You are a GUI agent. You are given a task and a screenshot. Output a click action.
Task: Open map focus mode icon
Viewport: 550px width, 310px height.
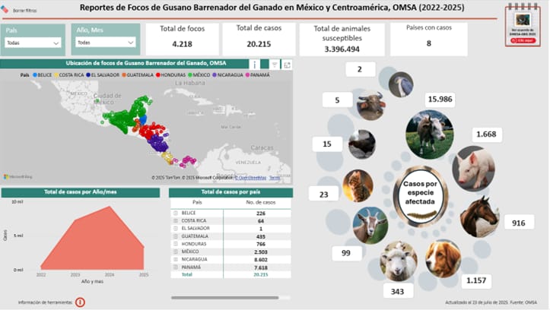click(x=287, y=65)
